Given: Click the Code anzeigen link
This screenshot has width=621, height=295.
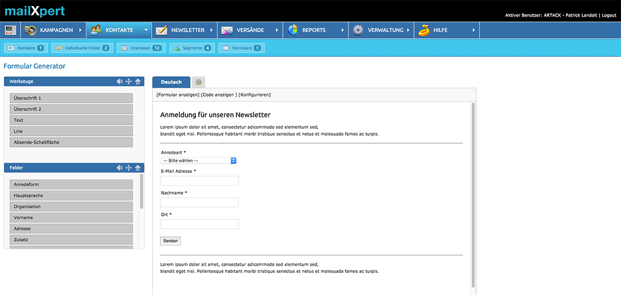Looking at the screenshot, I should pos(219,95).
